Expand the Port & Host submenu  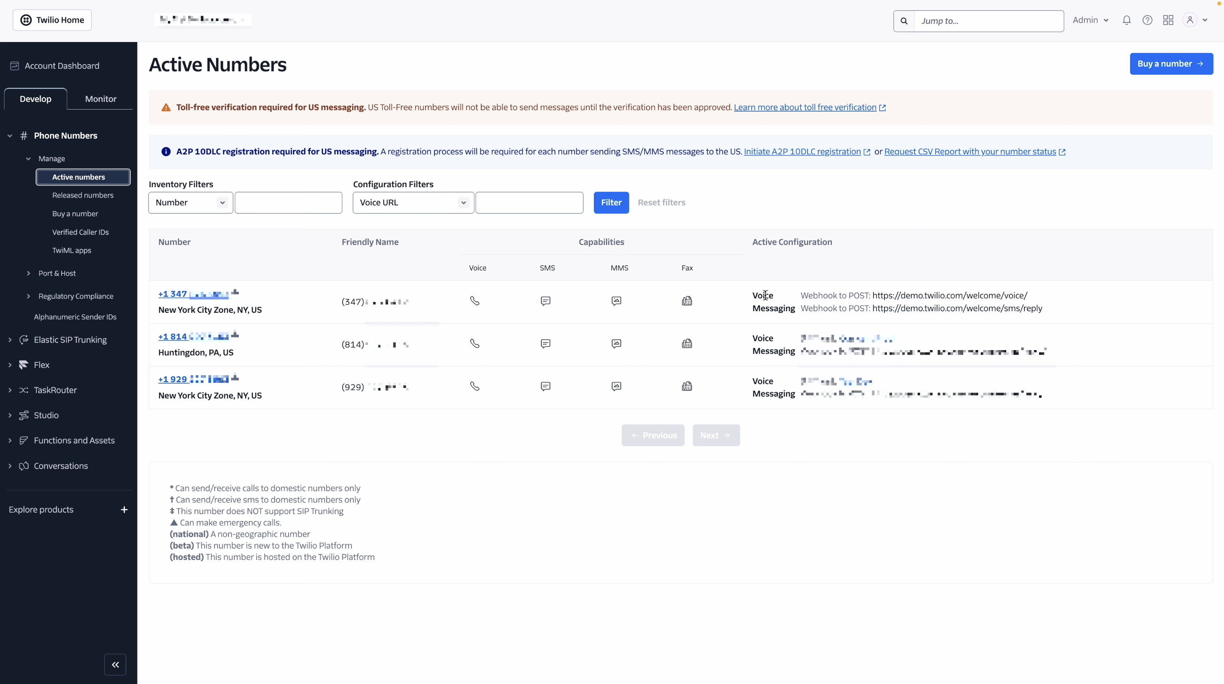point(28,273)
